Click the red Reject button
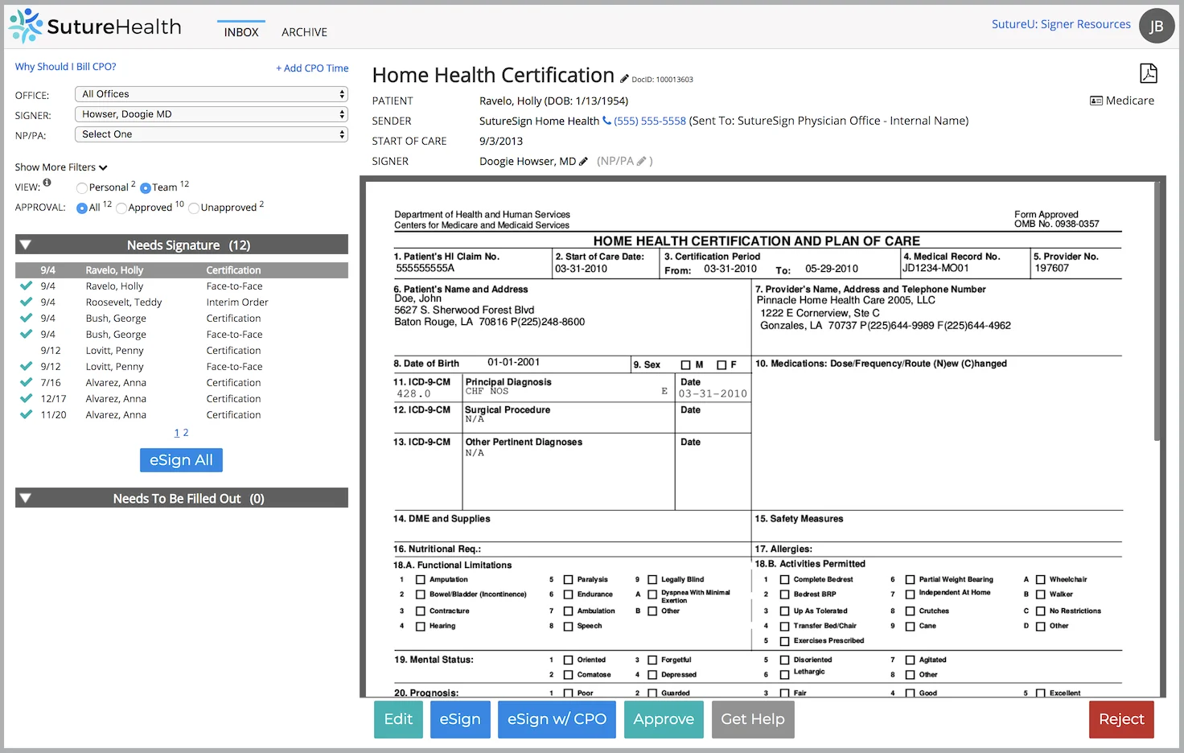 (x=1121, y=719)
